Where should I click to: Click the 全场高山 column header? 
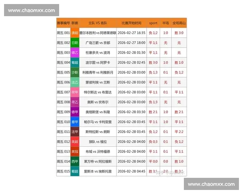[179, 23]
